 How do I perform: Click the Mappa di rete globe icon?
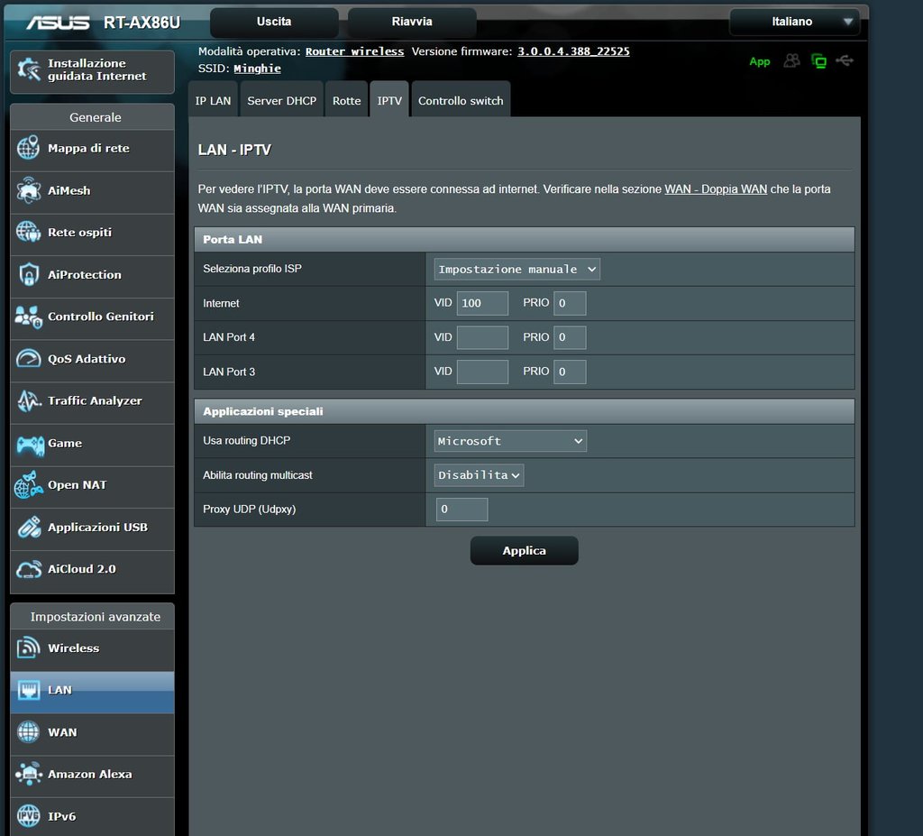(x=28, y=149)
